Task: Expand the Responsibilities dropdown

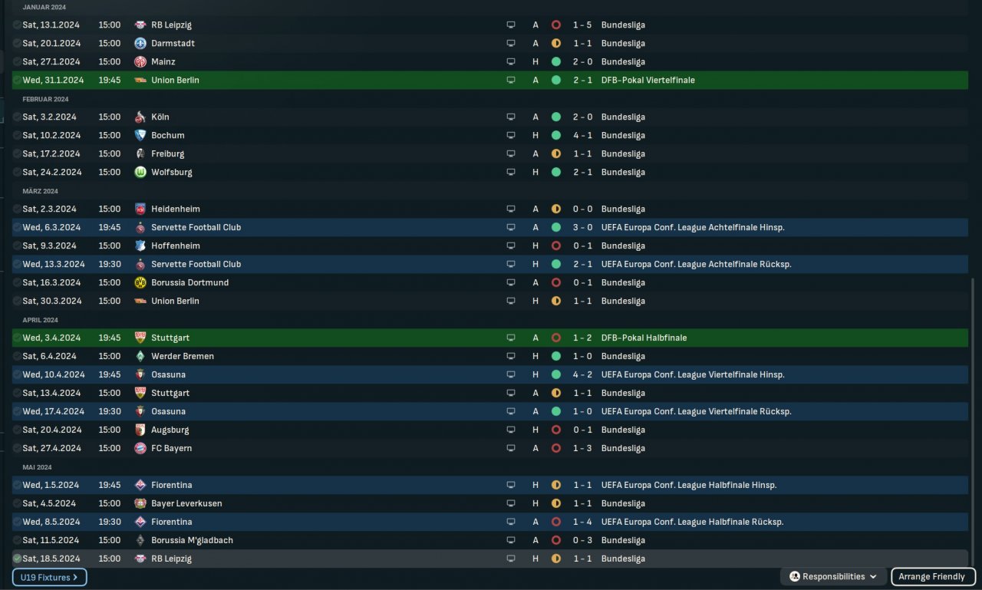Action: click(873, 577)
